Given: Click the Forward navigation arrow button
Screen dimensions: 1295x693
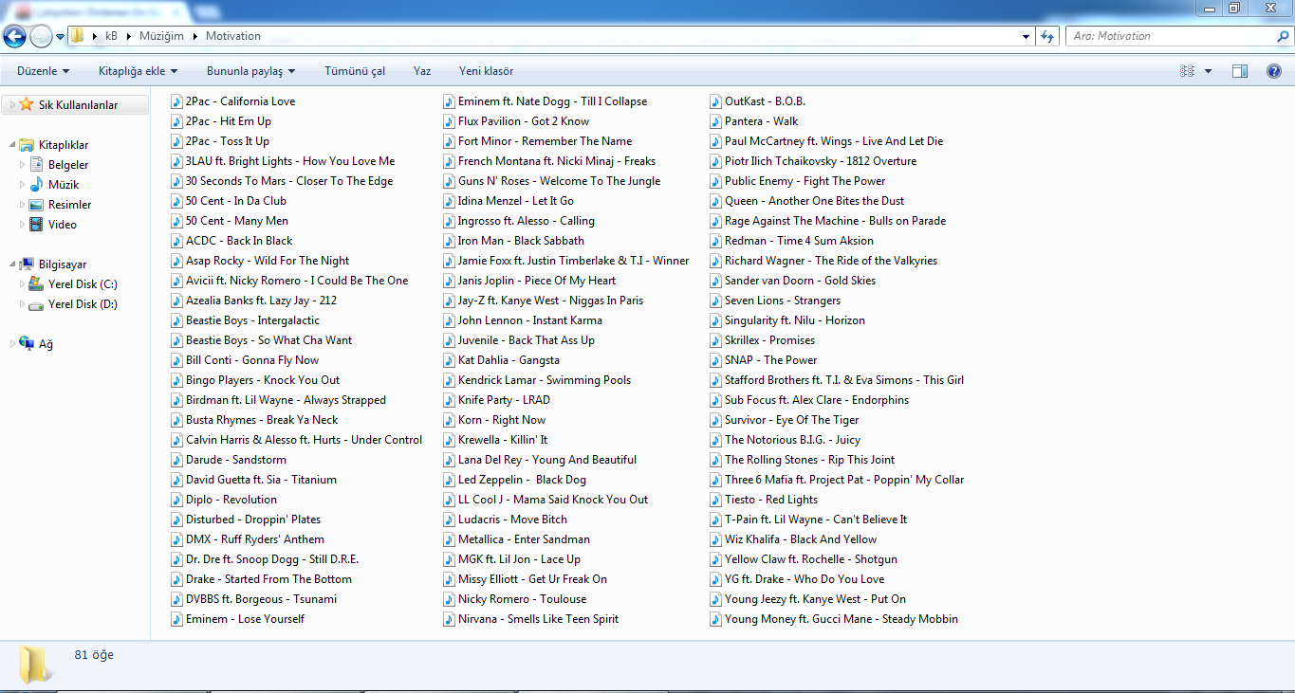Looking at the screenshot, I should (41, 36).
